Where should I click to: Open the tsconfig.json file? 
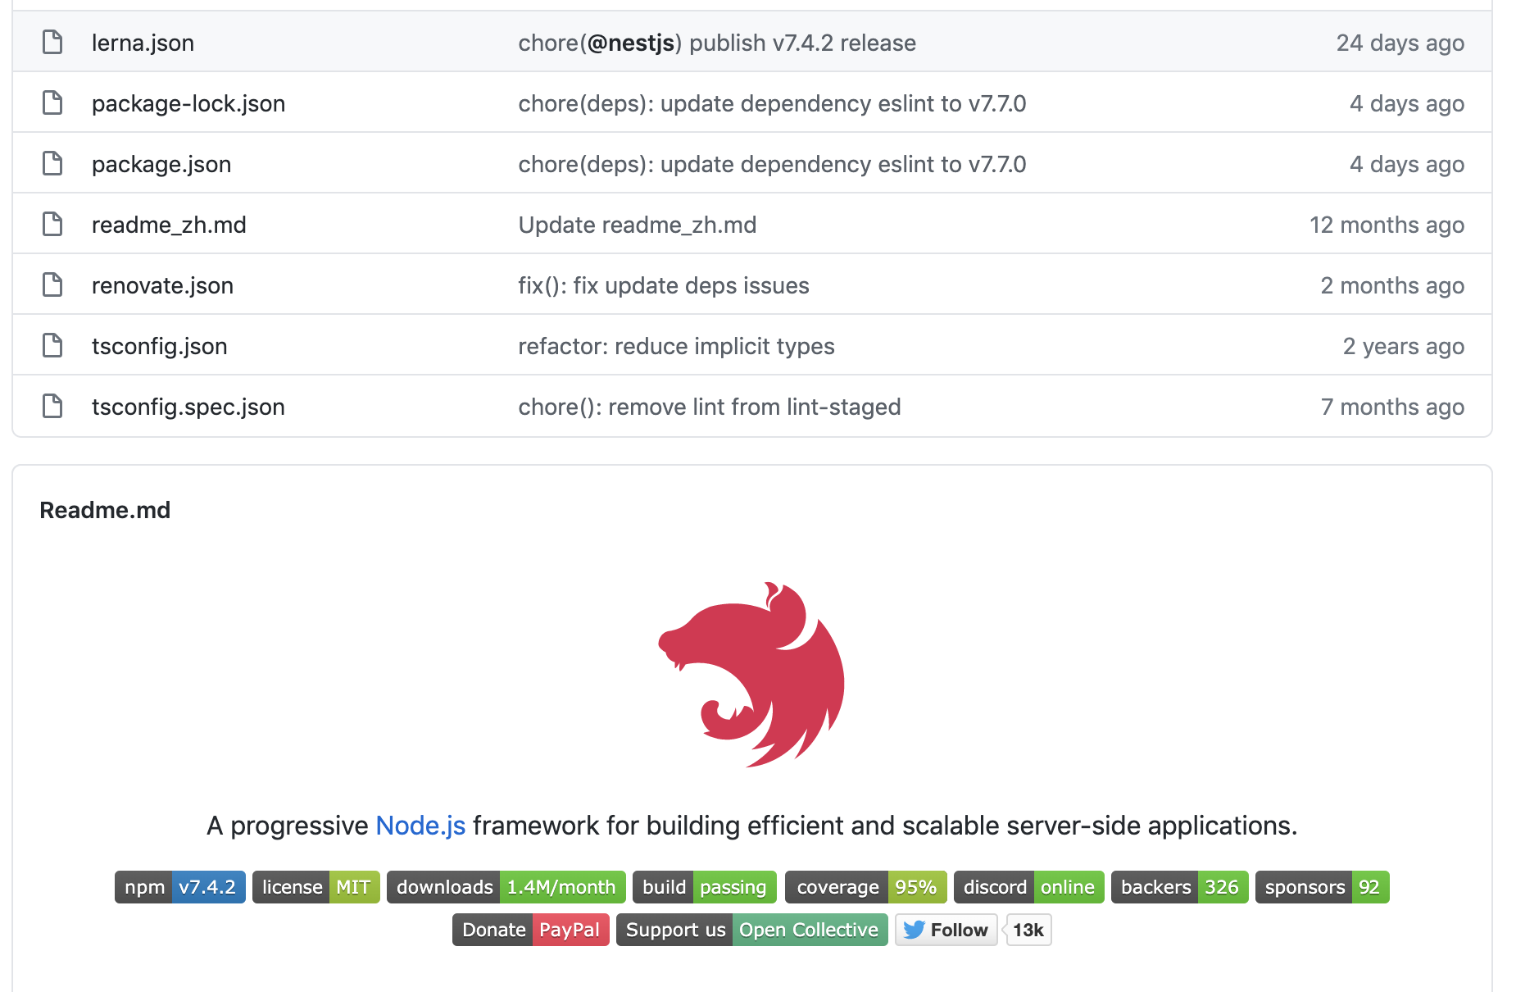click(159, 346)
